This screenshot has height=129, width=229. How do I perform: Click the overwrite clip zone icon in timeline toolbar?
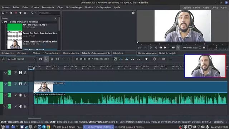(127, 59)
